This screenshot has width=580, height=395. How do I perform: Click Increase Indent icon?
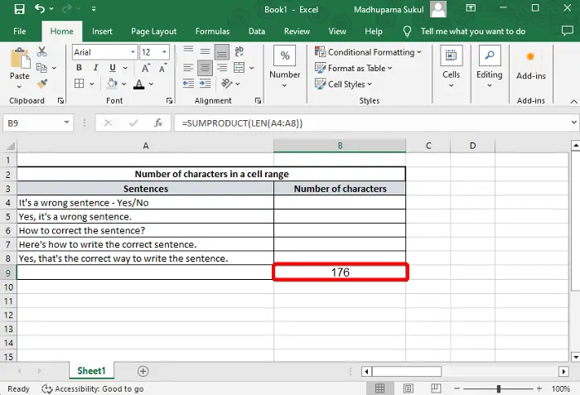pyautogui.click(x=205, y=84)
